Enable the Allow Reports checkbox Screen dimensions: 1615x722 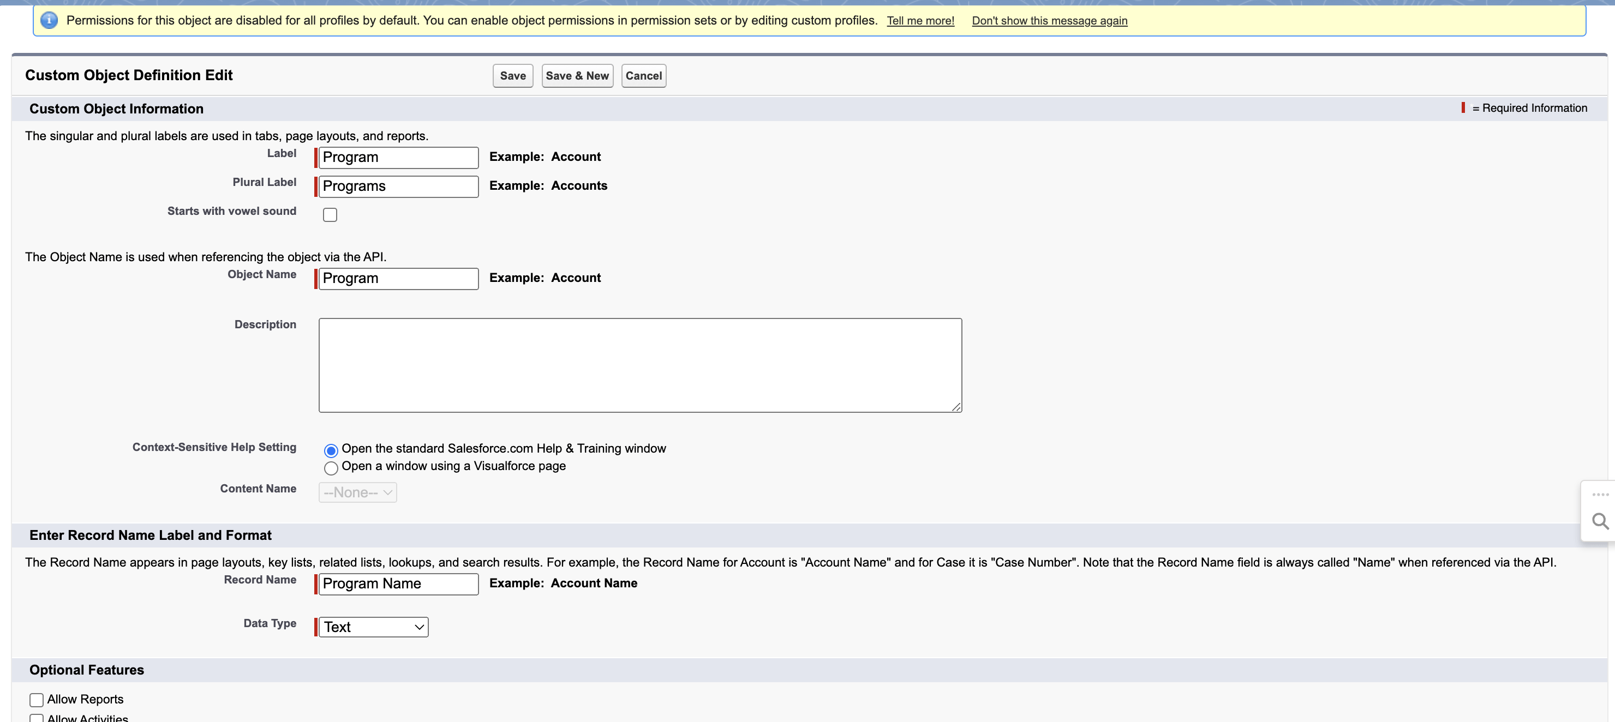point(37,700)
